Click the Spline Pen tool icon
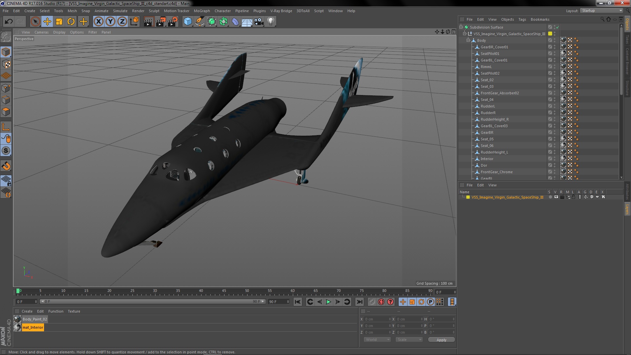 199,22
